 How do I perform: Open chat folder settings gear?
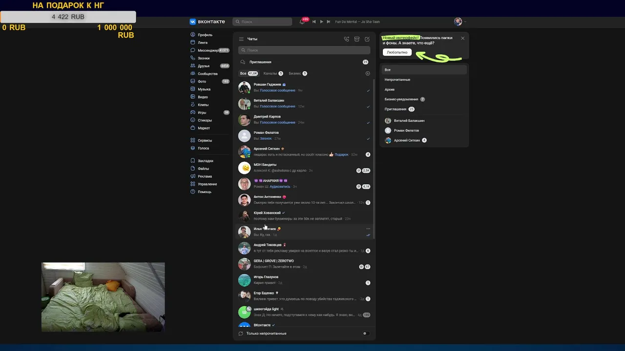point(368,74)
